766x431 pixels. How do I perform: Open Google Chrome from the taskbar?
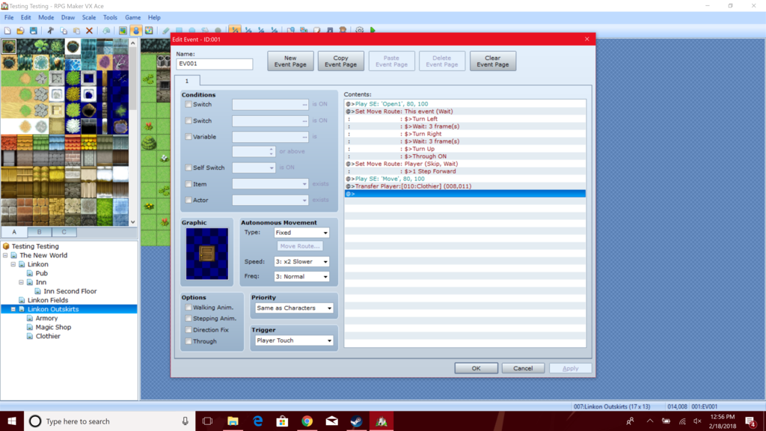pyautogui.click(x=307, y=421)
